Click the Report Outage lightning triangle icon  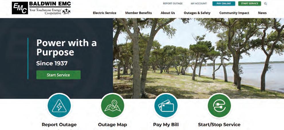click(59, 106)
